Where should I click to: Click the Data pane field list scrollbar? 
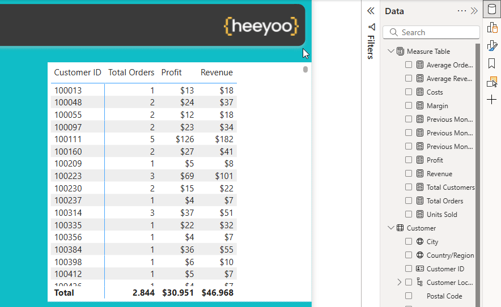478,175
